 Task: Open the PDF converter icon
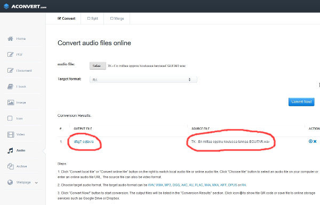click(11, 55)
